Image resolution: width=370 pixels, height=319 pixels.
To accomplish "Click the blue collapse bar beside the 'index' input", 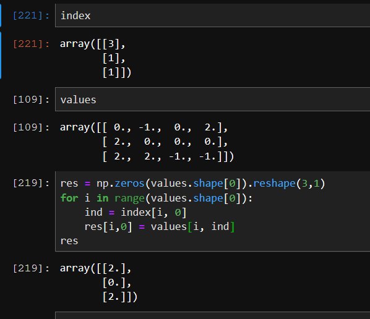I will tap(1, 15).
